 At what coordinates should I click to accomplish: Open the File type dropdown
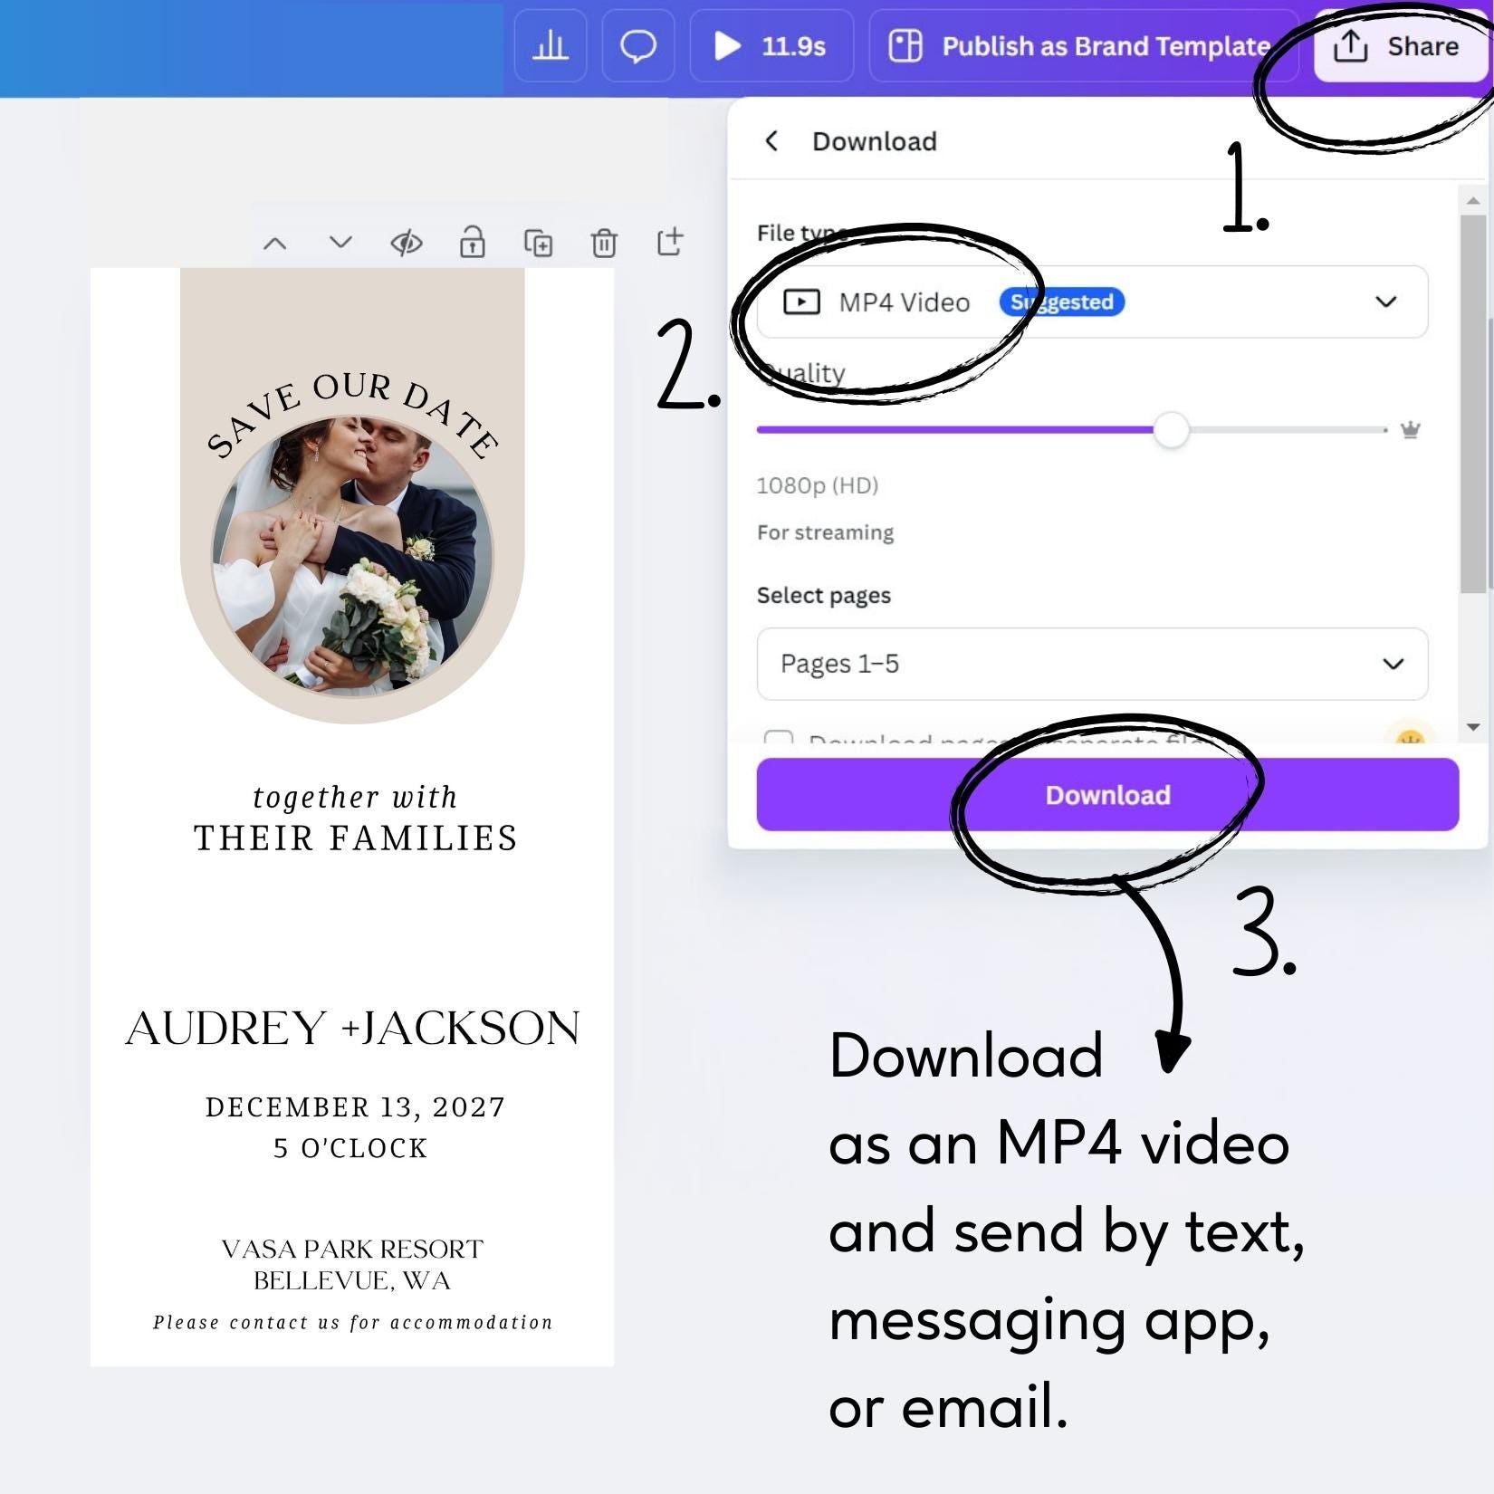coord(1387,302)
